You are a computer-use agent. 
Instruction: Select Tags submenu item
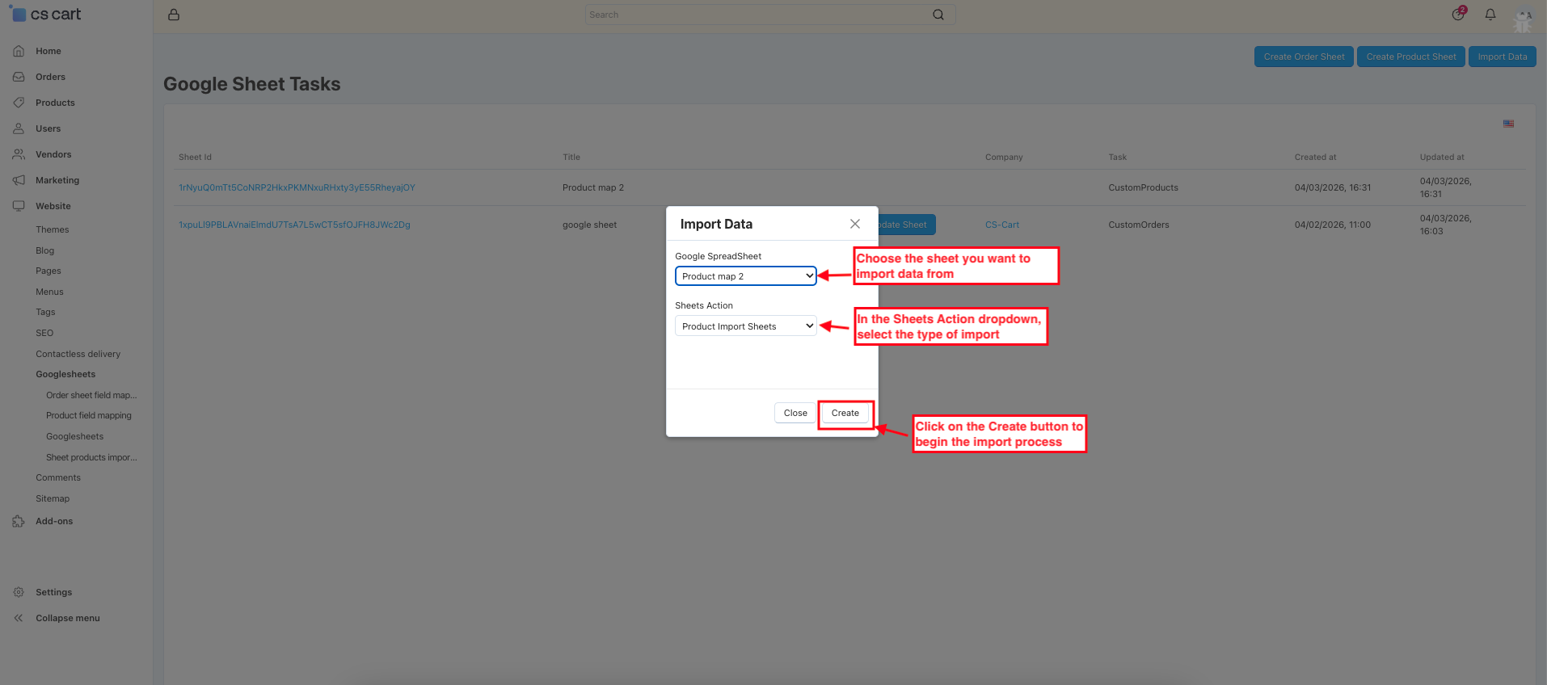tap(45, 312)
